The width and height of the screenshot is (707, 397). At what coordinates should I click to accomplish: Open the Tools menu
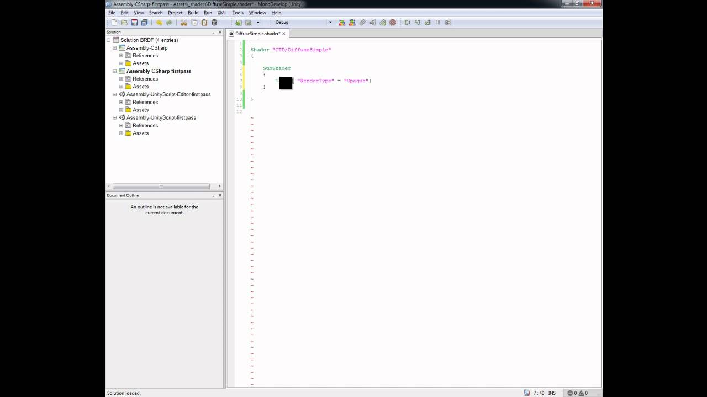(x=238, y=13)
